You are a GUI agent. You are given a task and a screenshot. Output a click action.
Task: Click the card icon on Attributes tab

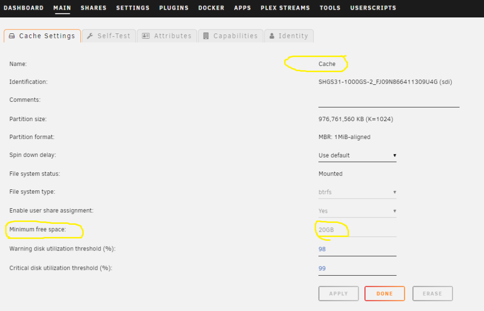(x=146, y=36)
